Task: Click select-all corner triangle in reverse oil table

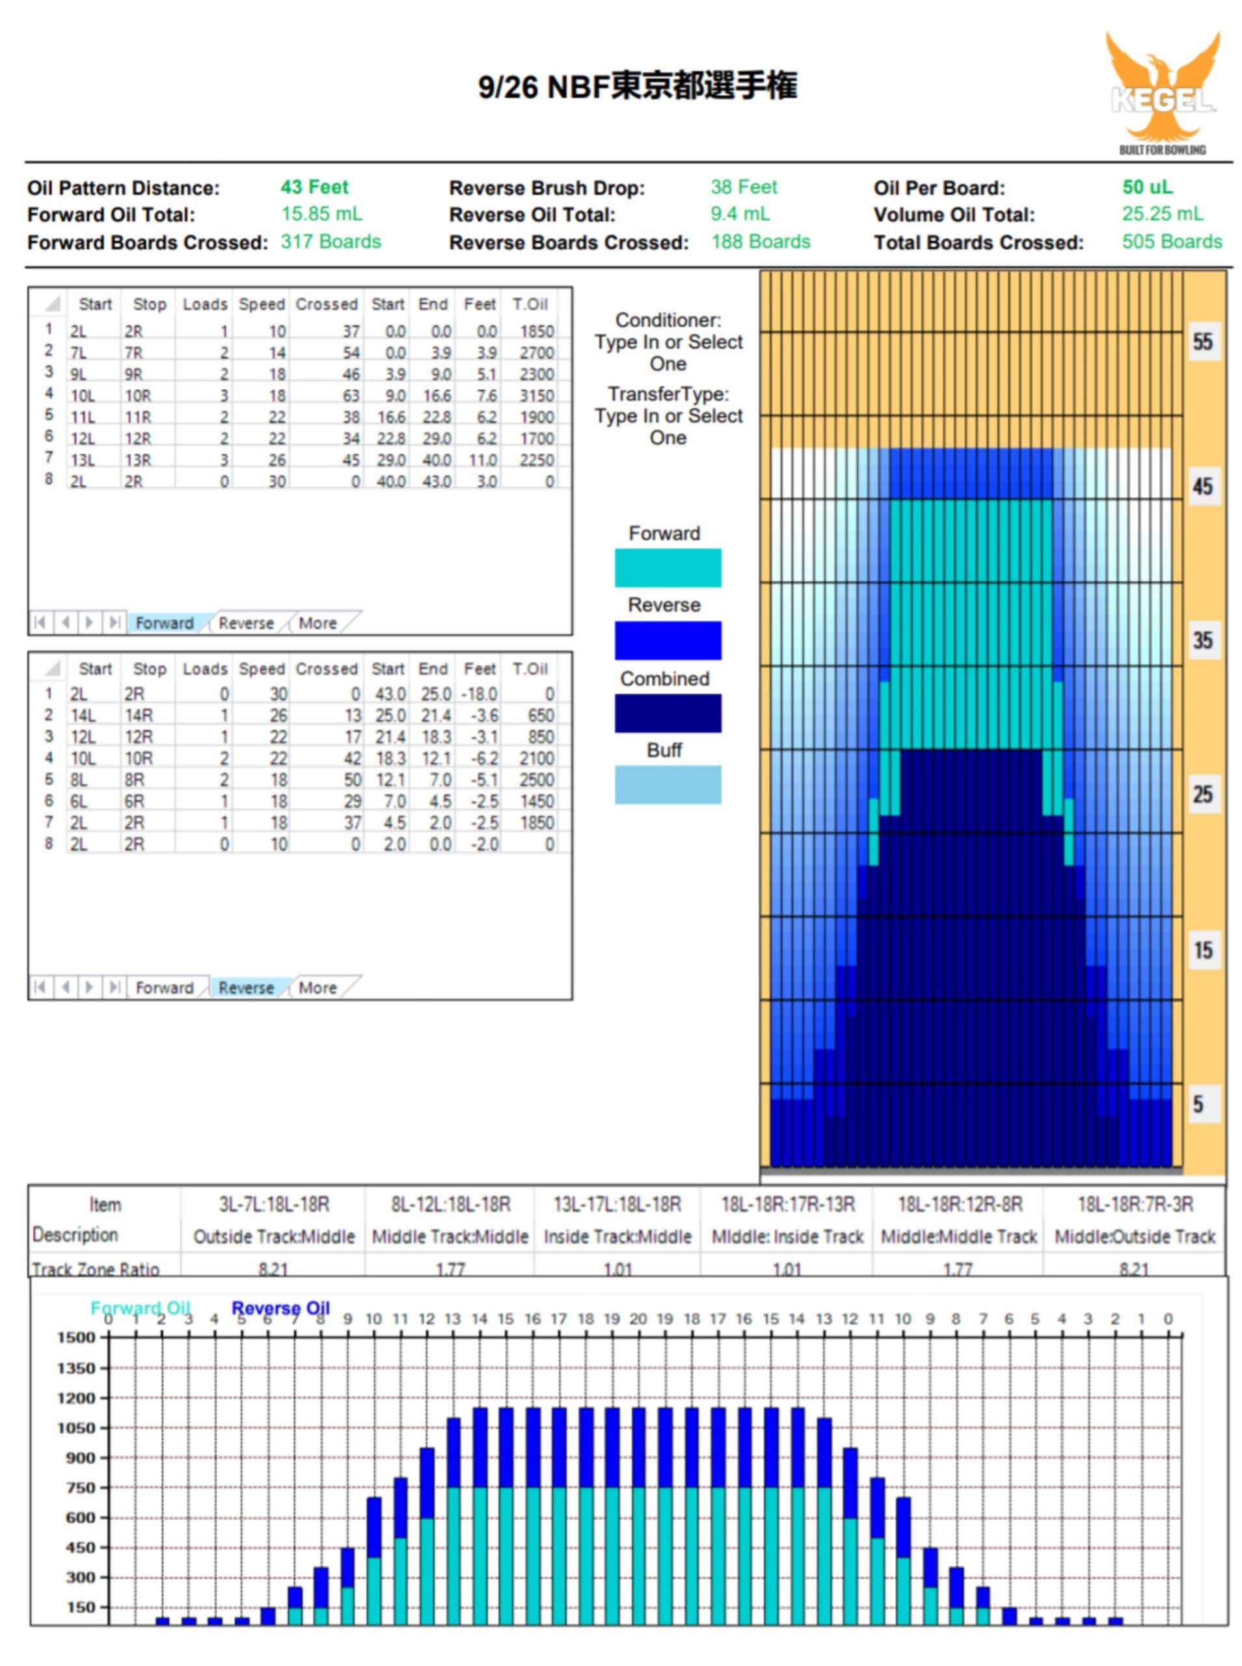Action: pyautogui.click(x=51, y=668)
